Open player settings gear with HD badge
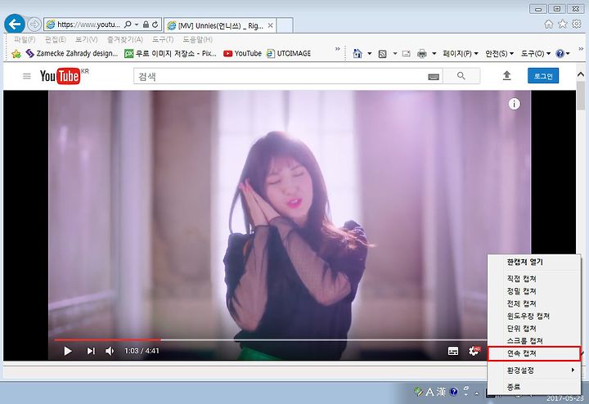589x404 pixels. click(474, 351)
